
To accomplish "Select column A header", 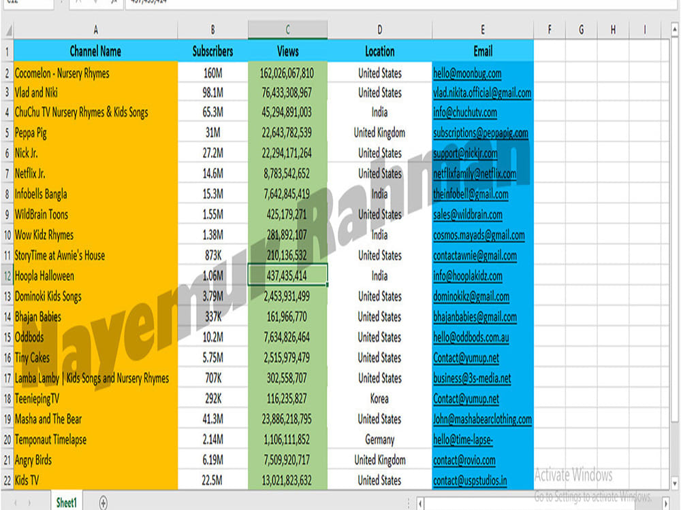I will point(95,29).
